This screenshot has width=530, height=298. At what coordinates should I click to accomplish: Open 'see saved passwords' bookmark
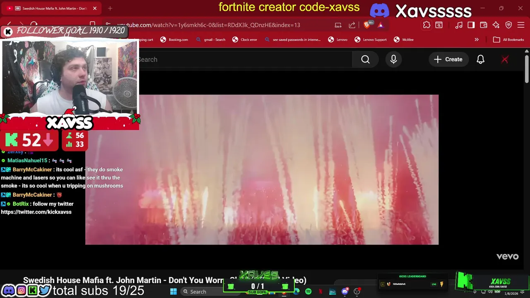[293, 40]
